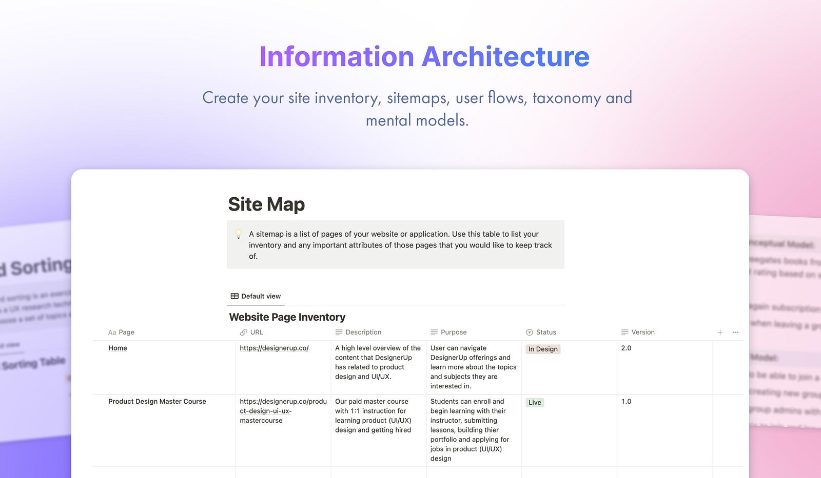Open the Home page entry

point(118,348)
